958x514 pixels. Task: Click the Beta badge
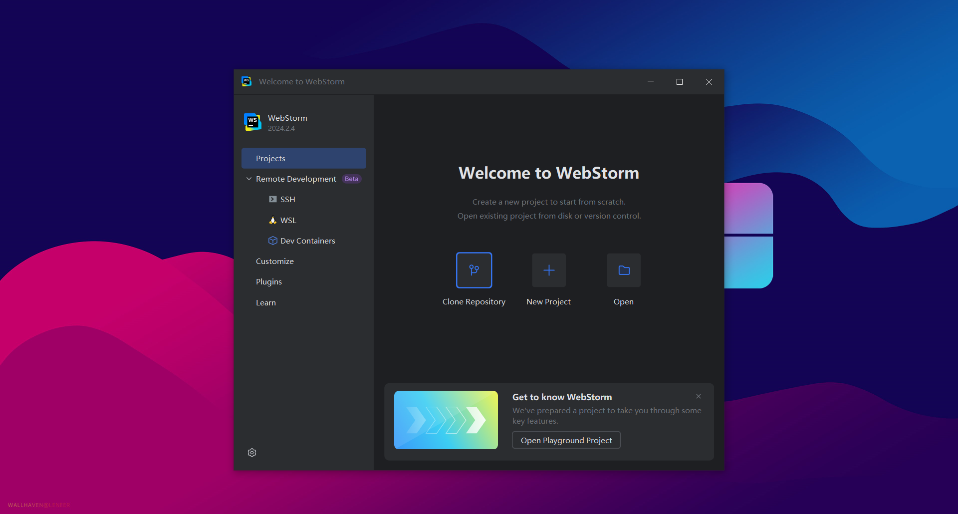click(352, 179)
